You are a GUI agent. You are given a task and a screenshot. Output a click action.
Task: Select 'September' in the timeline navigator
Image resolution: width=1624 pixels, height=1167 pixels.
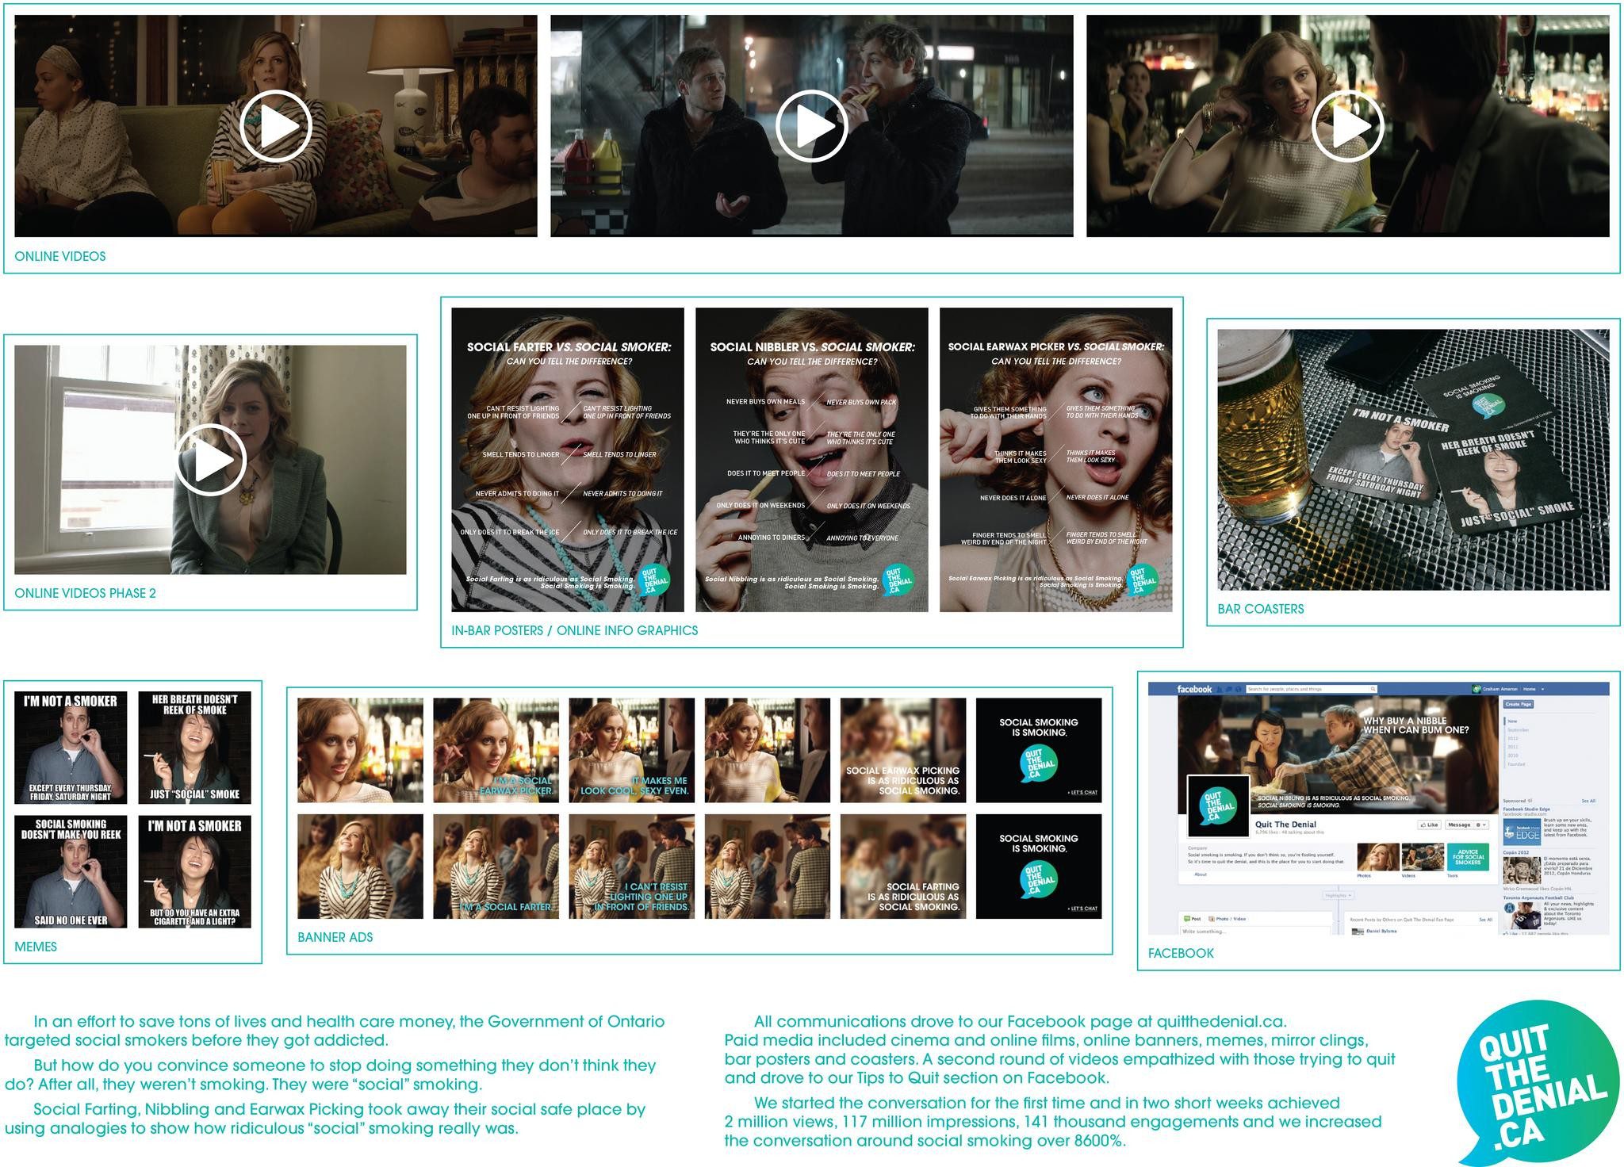point(1519,730)
